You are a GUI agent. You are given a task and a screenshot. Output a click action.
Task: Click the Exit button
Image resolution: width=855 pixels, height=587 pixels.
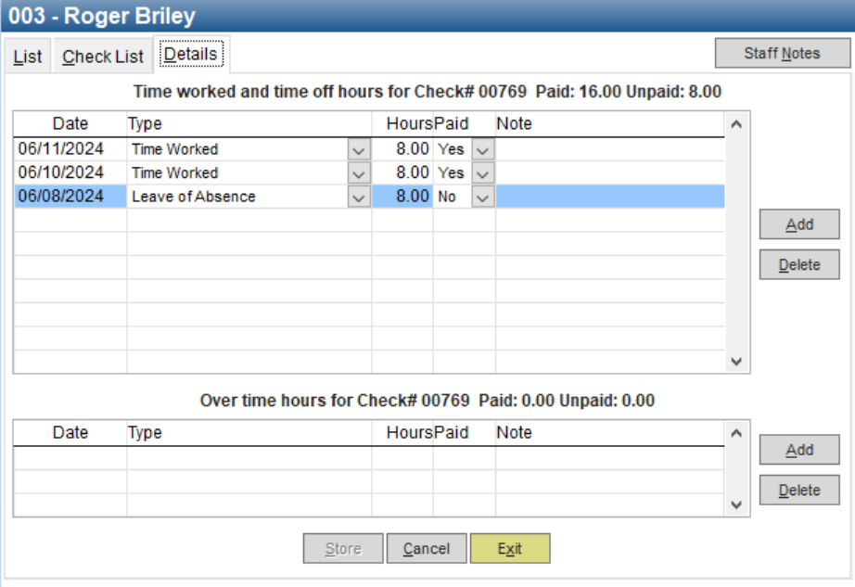510,548
